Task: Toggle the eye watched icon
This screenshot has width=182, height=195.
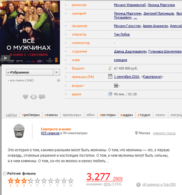Action: (x=34, y=97)
